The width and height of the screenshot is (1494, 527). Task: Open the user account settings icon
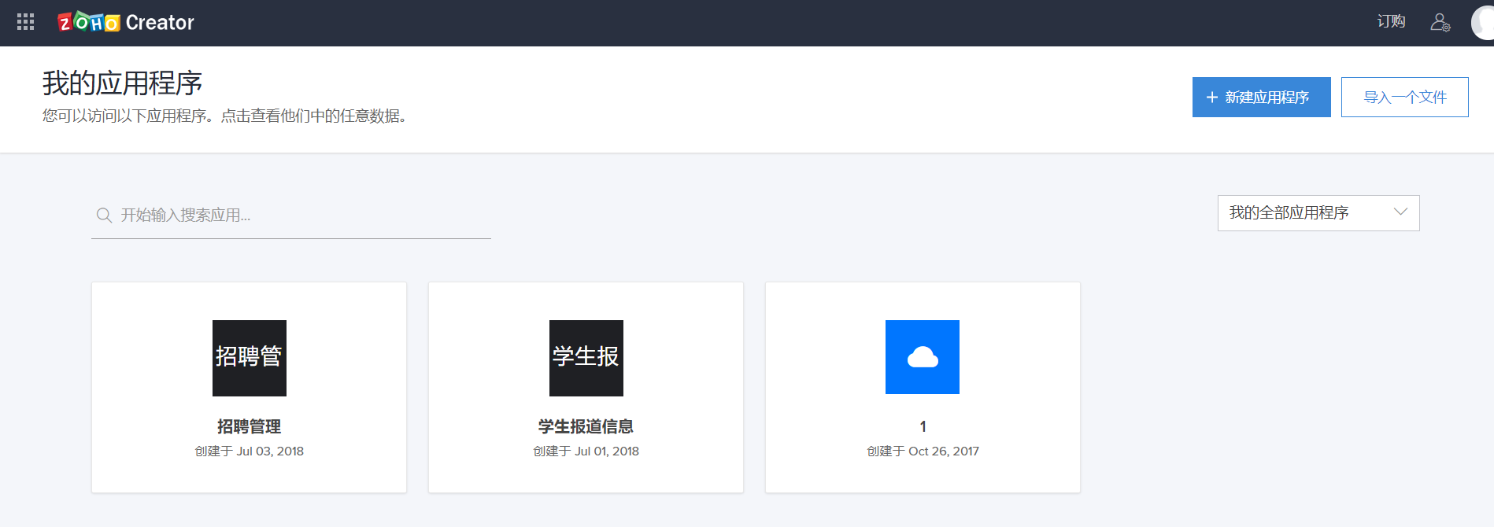(1440, 22)
